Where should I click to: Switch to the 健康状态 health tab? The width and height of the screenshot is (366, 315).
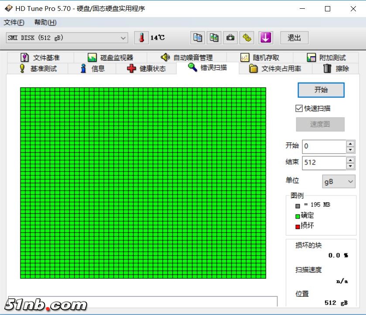pyautogui.click(x=147, y=68)
